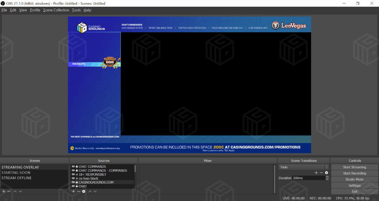
Task: Click lock icon of 18+ RESPONSIBLY source
Action: pos(77,174)
